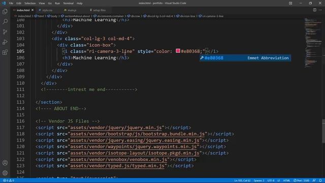Open the notifications bell in status bar
The image size is (325, 183).
coord(320,180)
